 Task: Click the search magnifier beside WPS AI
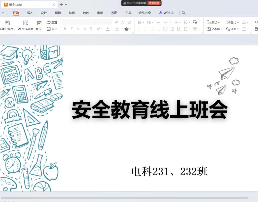(x=184, y=13)
